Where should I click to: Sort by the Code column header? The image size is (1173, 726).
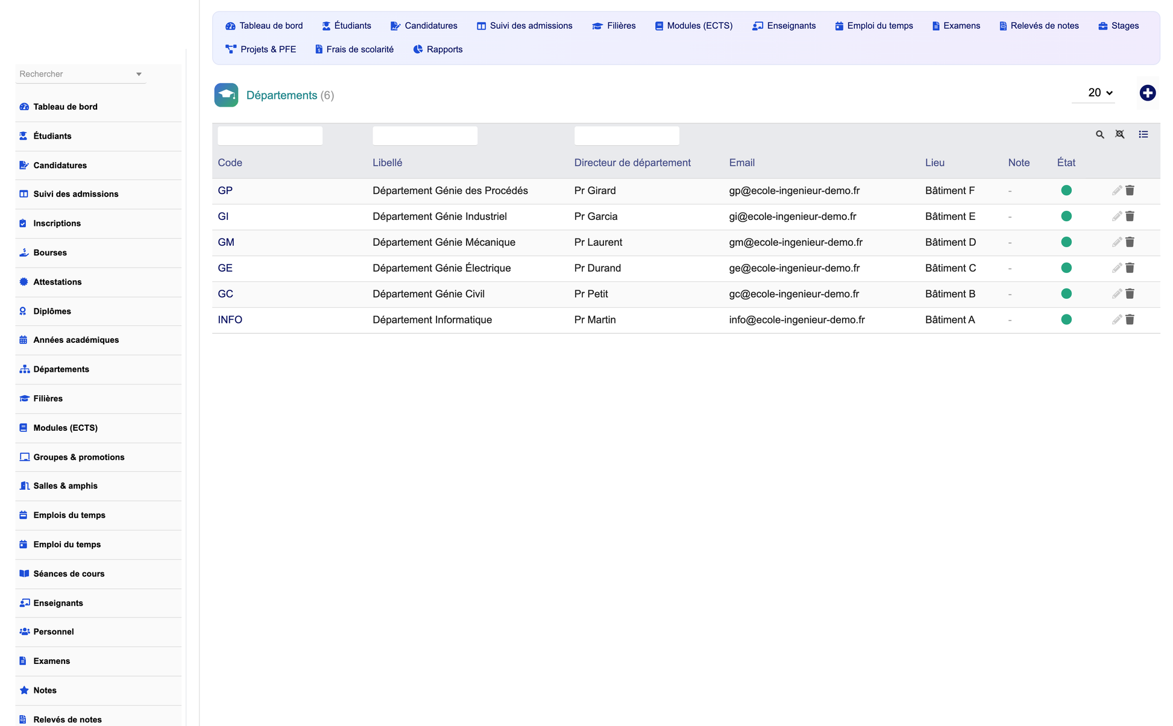click(x=230, y=163)
